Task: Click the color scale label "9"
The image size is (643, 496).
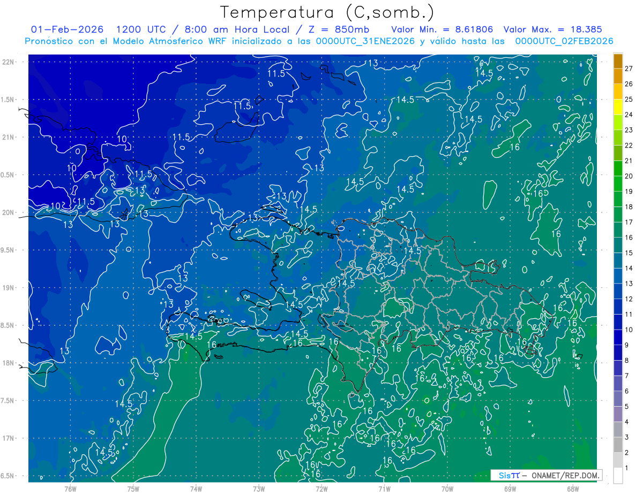Action: click(x=627, y=345)
